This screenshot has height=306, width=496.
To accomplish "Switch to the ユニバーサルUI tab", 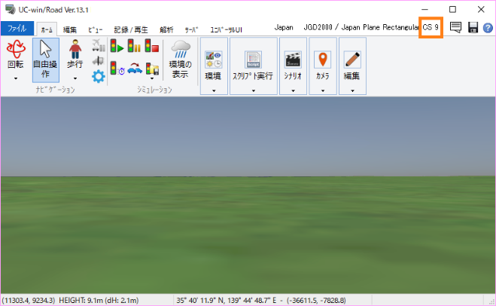I will pos(227,30).
